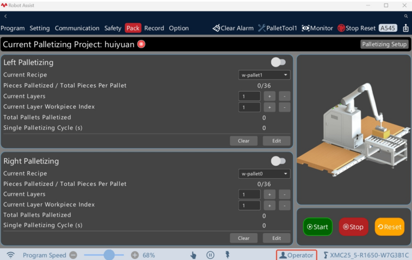Screen dimensions: 412x260
Task: Open the Record menu
Action: (x=154, y=28)
